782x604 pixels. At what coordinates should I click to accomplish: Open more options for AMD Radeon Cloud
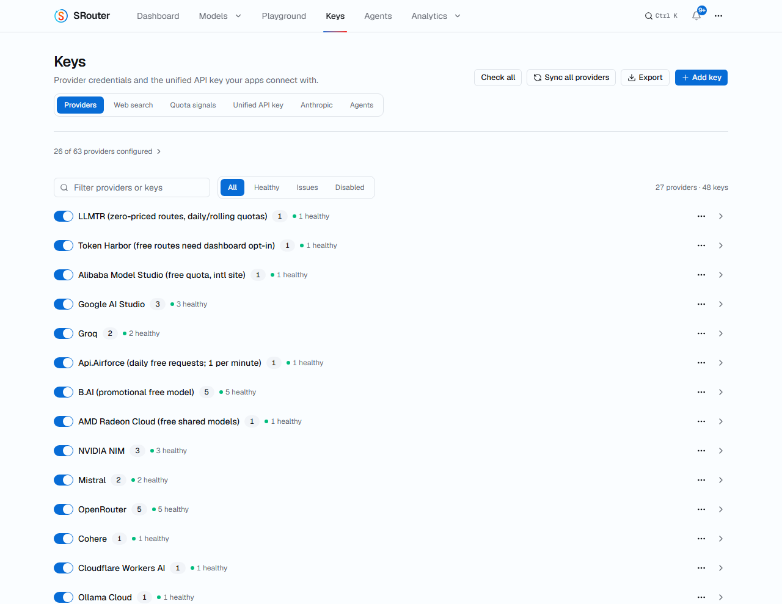pyautogui.click(x=701, y=421)
